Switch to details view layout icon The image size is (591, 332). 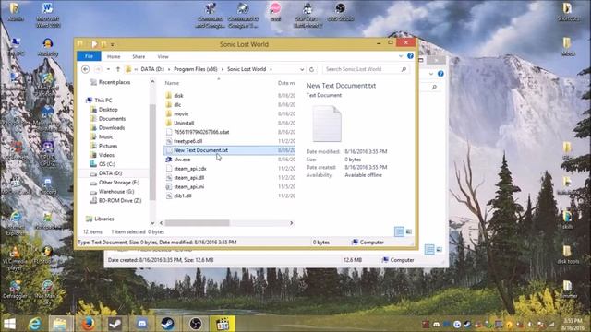[x=399, y=231]
